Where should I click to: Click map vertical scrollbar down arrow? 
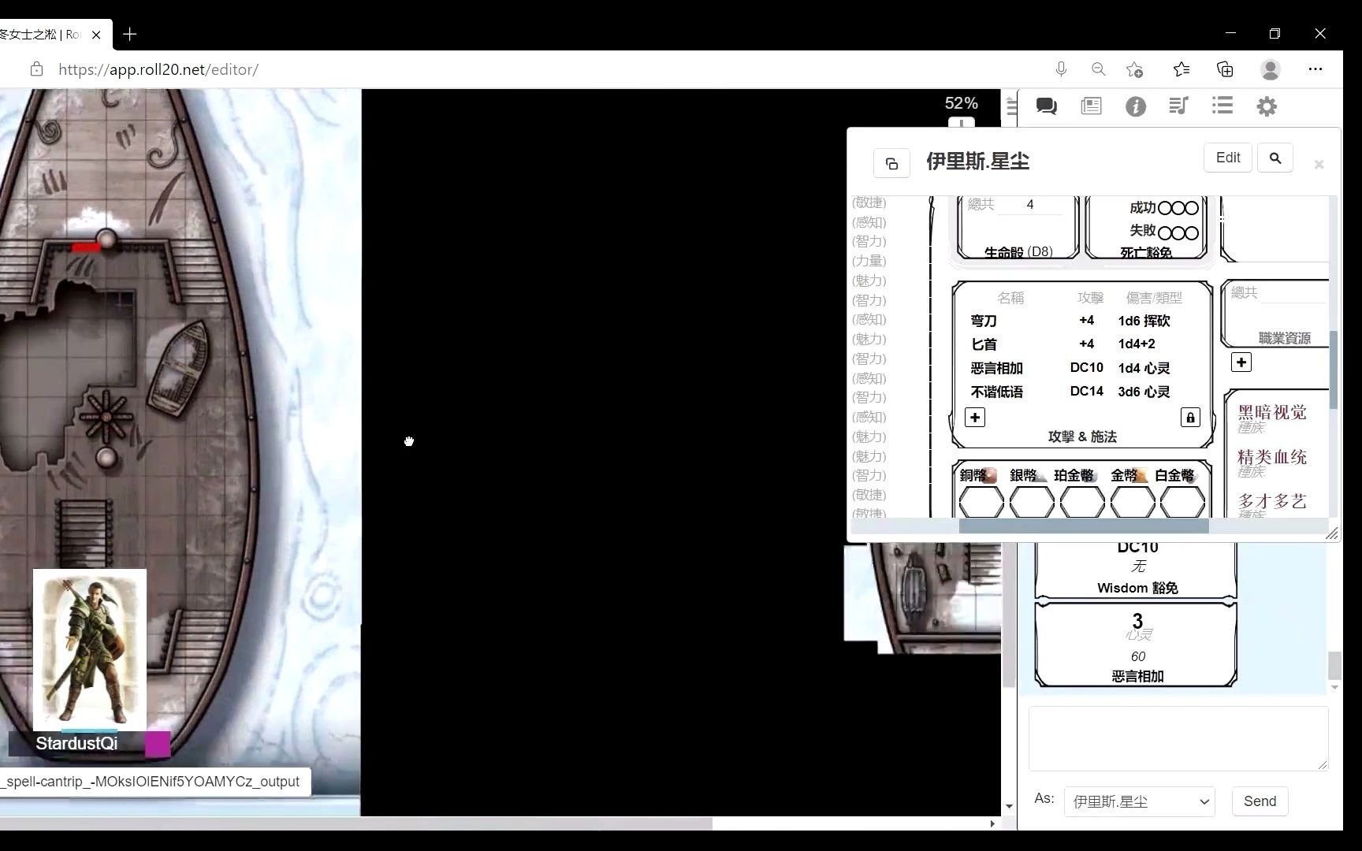pyautogui.click(x=1009, y=807)
